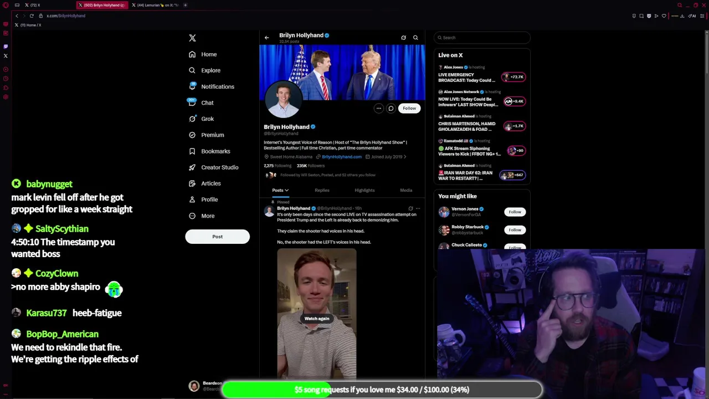View the 7,275 Following list
Image resolution: width=709 pixels, height=399 pixels.
pos(278,166)
